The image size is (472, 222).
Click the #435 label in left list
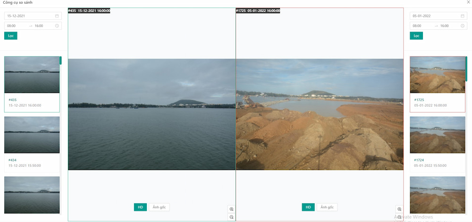[x=12, y=100]
